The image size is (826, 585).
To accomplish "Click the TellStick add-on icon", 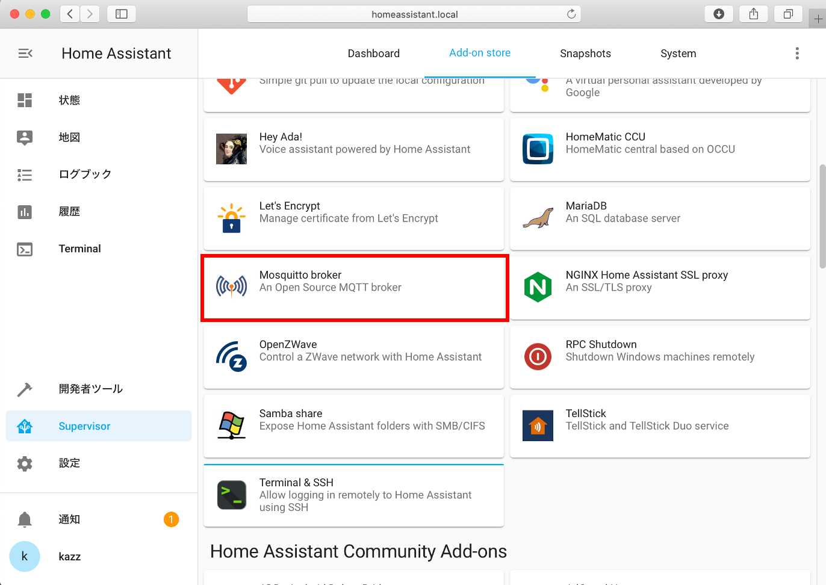I will 538,426.
